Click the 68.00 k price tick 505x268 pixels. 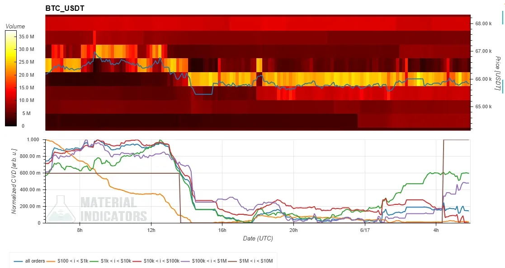click(483, 23)
